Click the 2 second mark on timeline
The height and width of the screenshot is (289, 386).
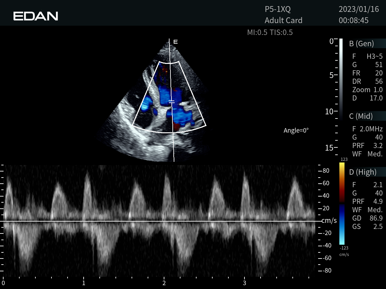point(164,283)
